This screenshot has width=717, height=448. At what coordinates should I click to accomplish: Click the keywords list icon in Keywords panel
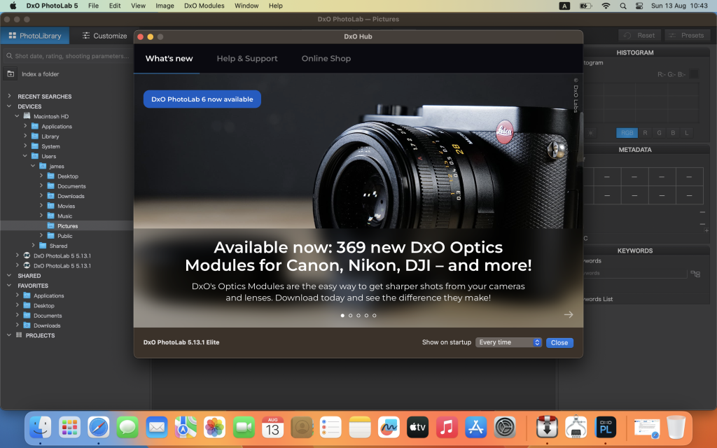695,274
